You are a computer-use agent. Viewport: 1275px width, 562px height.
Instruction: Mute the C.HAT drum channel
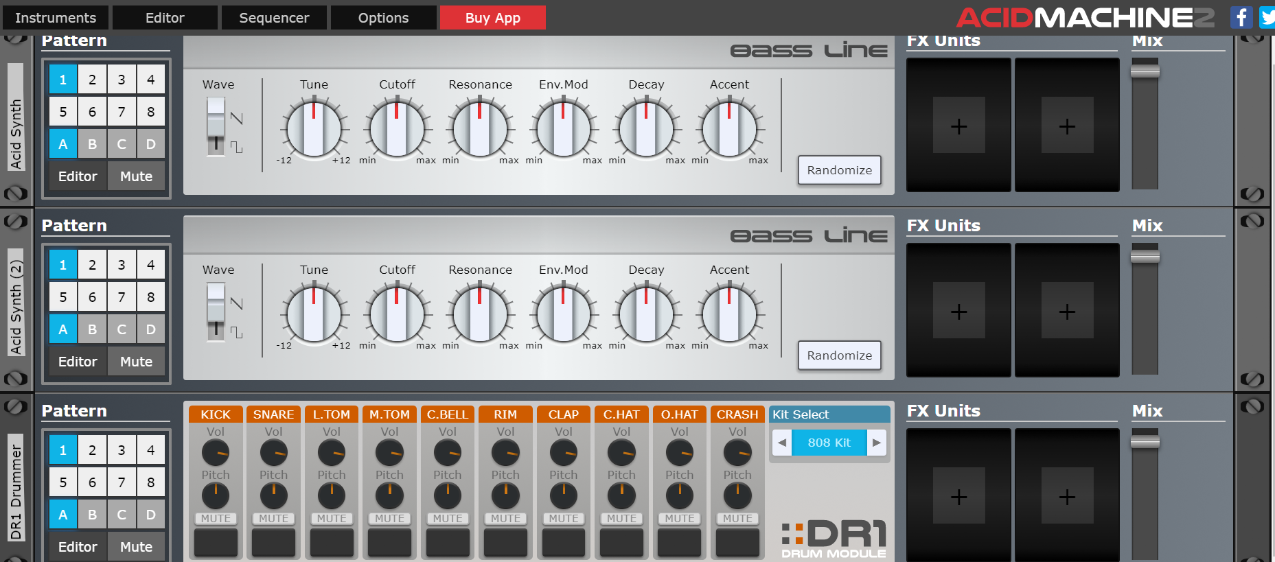click(x=621, y=519)
